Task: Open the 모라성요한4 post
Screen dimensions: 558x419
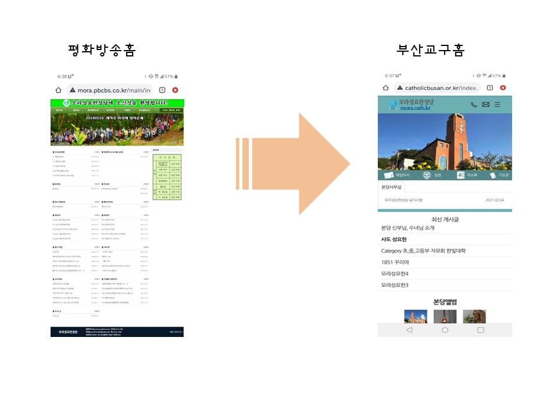Action: [445, 274]
